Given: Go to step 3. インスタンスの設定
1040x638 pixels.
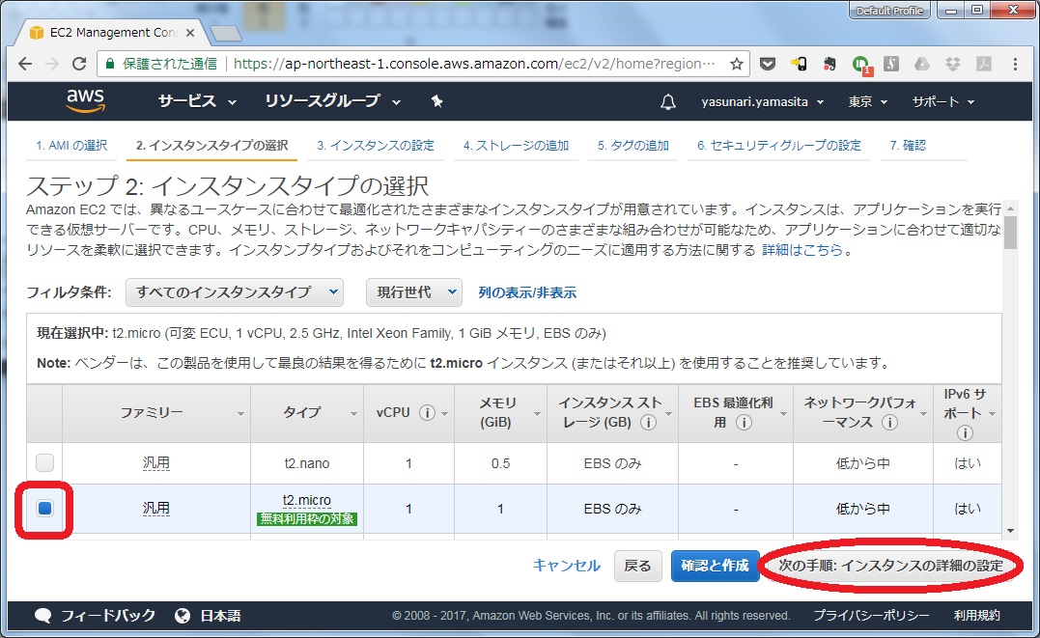Looking at the screenshot, I should 376,145.
